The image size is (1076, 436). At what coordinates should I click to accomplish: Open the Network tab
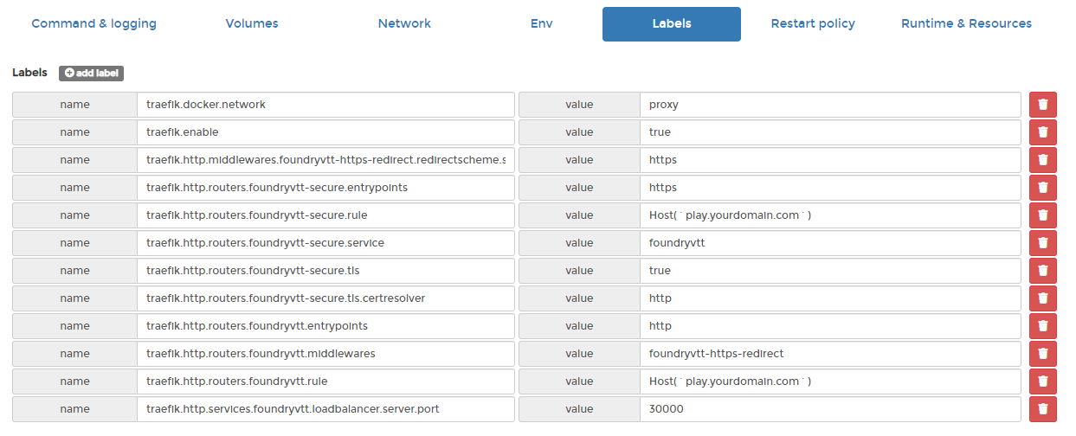(404, 24)
